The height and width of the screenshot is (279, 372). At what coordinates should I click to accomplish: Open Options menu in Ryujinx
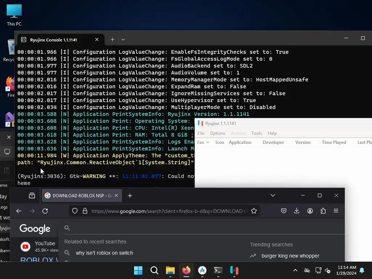click(217, 133)
